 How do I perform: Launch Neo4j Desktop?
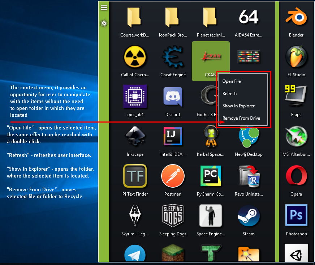tap(249, 137)
